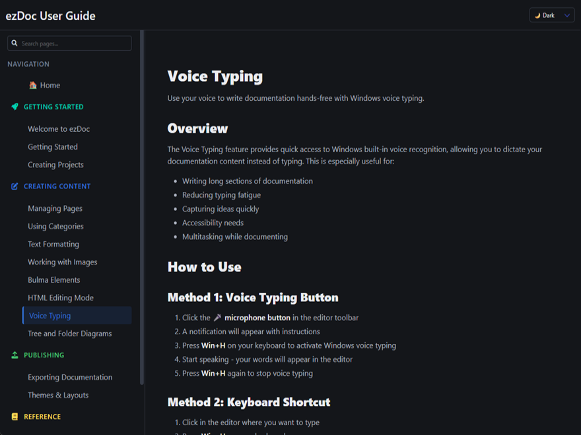Click the microphone icon in Method 1 steps

pos(217,318)
